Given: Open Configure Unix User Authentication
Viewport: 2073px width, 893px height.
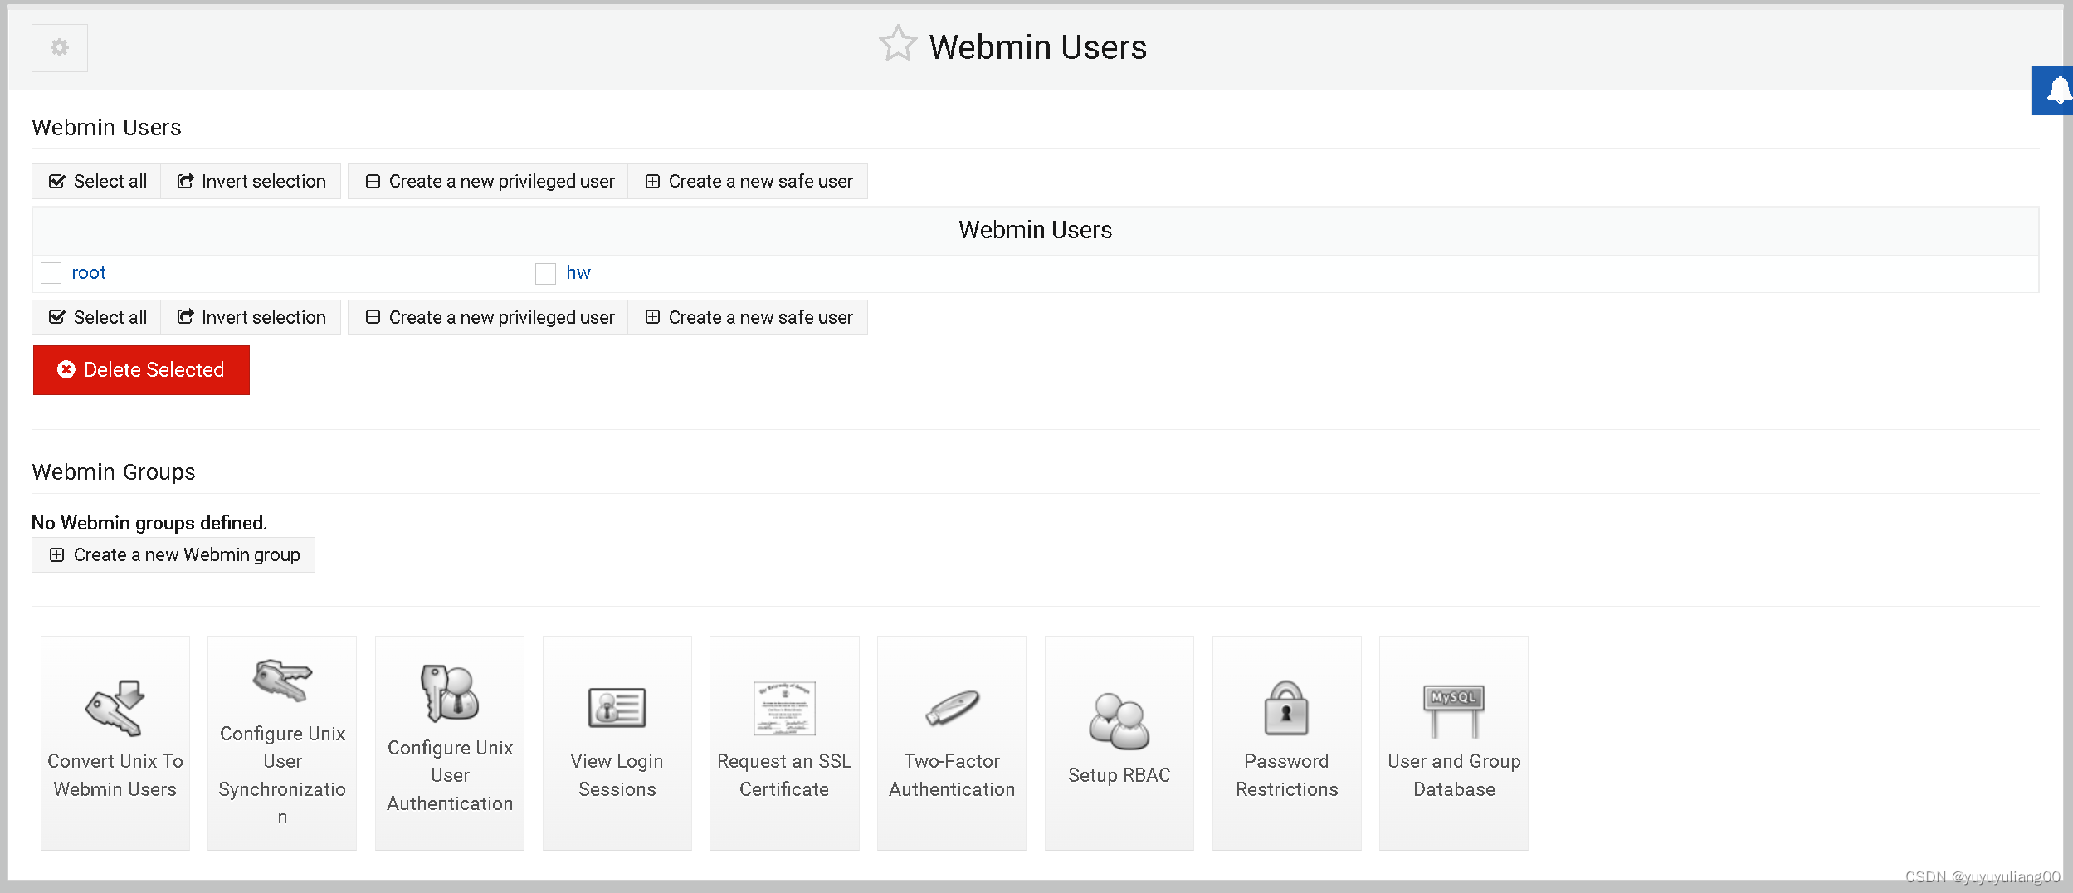Looking at the screenshot, I should click(449, 743).
